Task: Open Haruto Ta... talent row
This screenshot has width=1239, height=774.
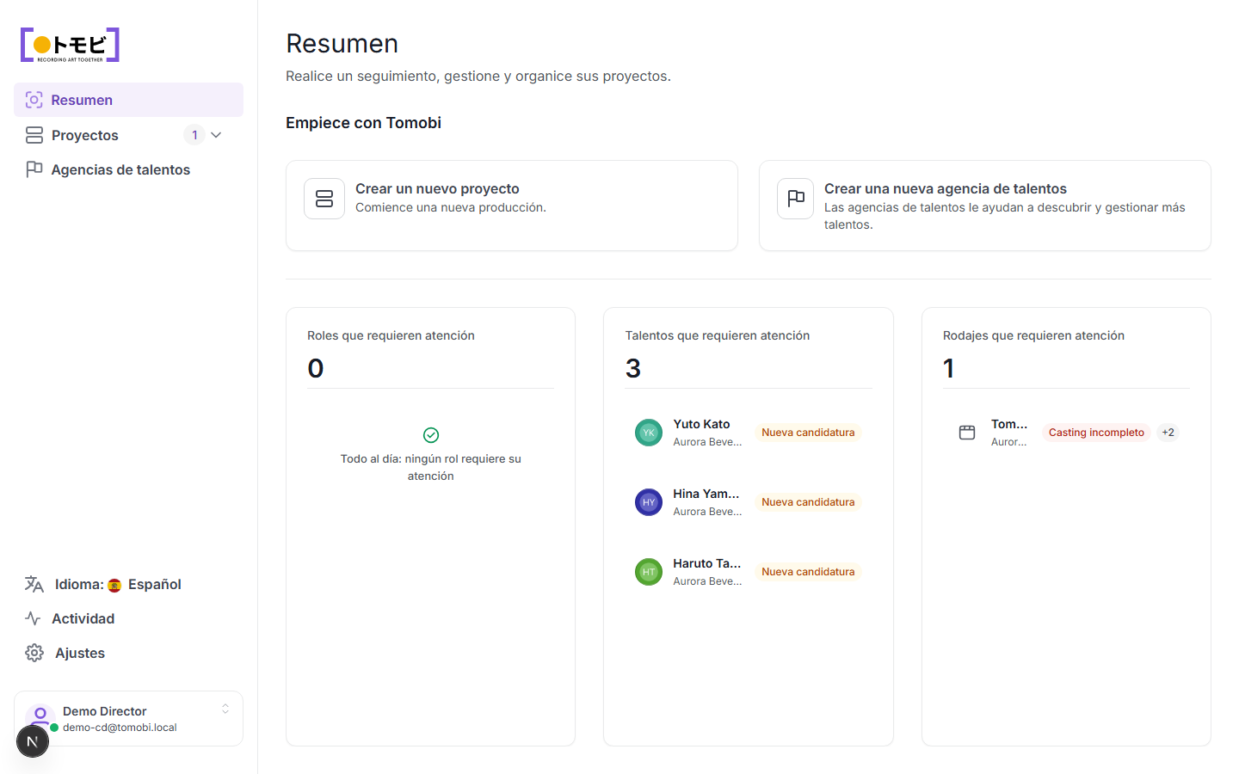Action: (749, 572)
